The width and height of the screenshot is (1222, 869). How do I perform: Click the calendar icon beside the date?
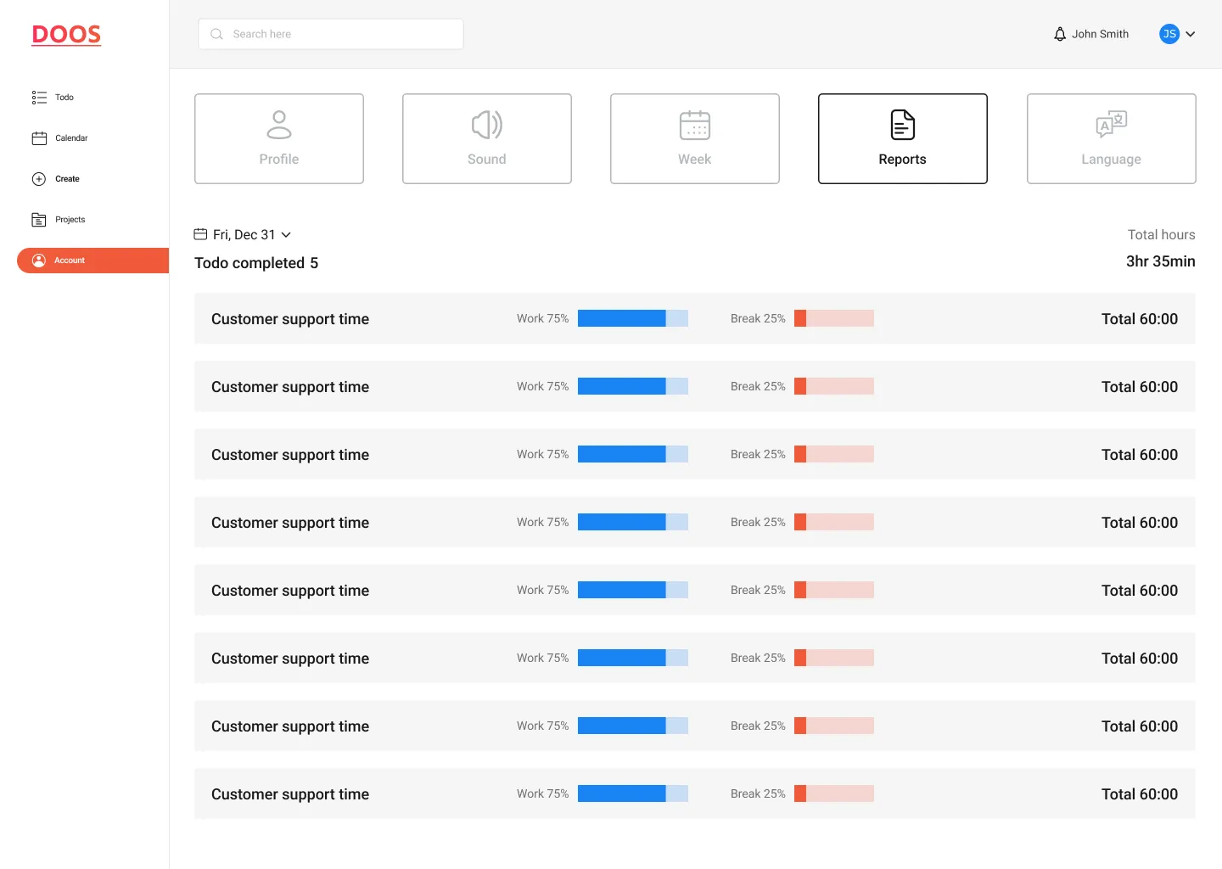tap(200, 234)
